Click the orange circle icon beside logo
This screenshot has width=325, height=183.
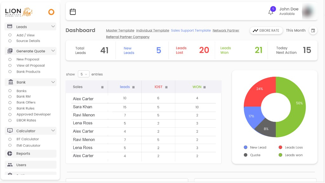tap(51, 12)
